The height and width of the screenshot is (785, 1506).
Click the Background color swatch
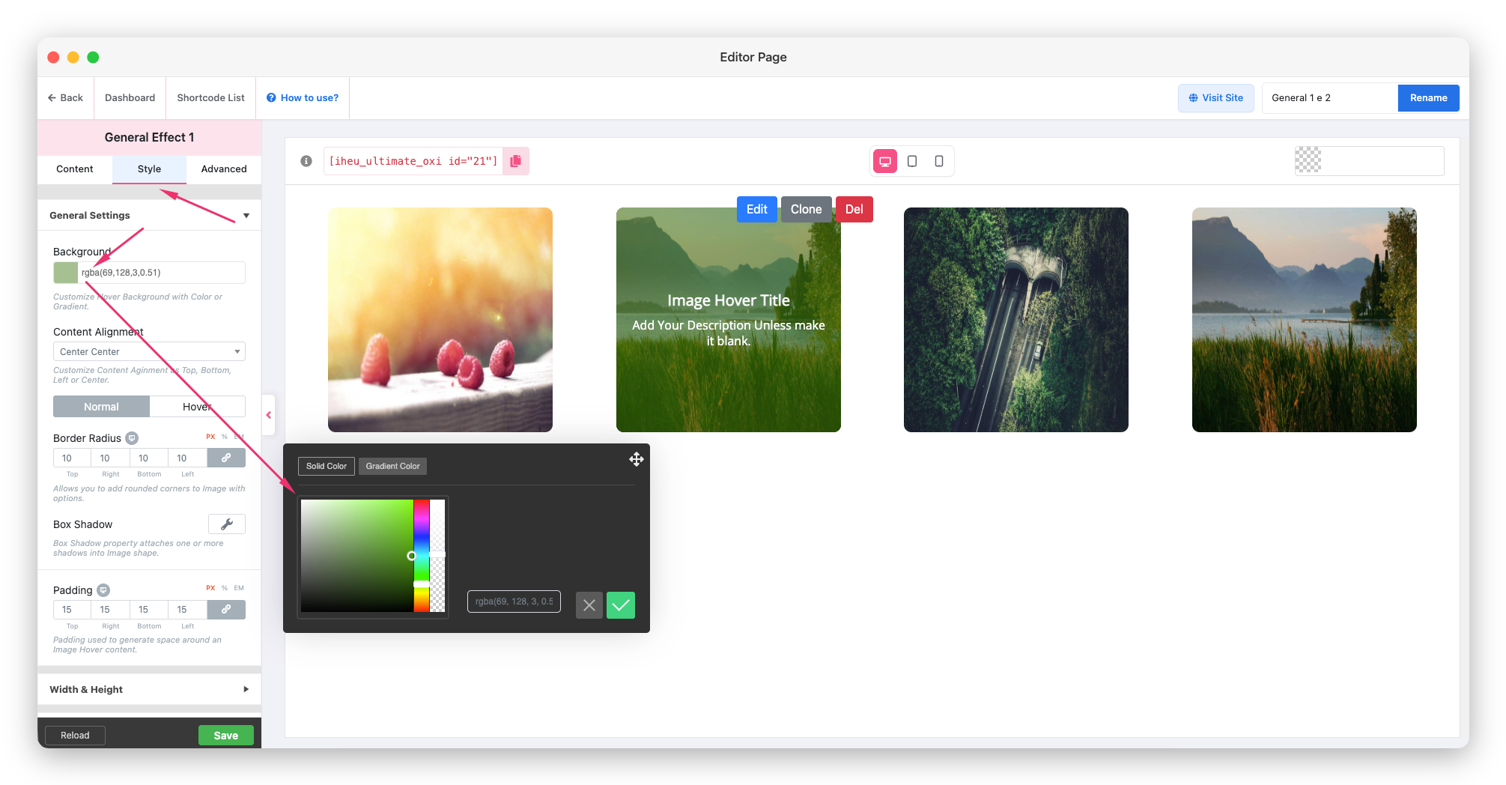point(66,273)
